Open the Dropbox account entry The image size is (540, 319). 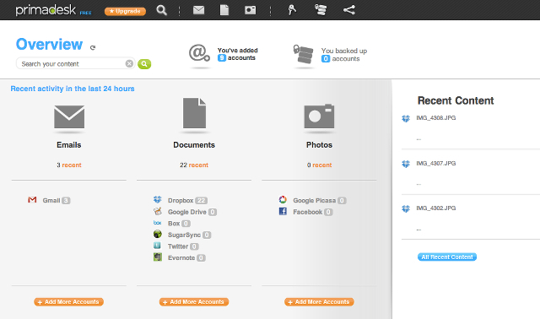tap(187, 201)
